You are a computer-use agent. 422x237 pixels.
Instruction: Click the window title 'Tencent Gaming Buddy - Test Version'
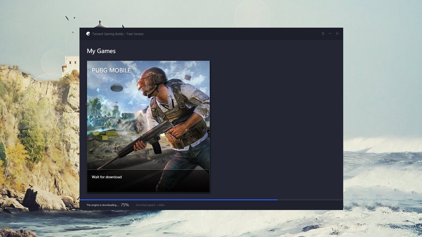point(118,34)
